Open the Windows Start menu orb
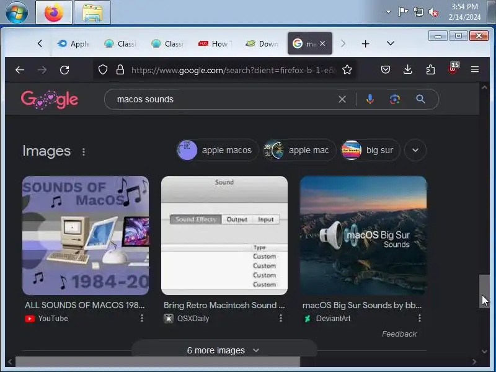Image resolution: width=496 pixels, height=372 pixels. (17, 12)
